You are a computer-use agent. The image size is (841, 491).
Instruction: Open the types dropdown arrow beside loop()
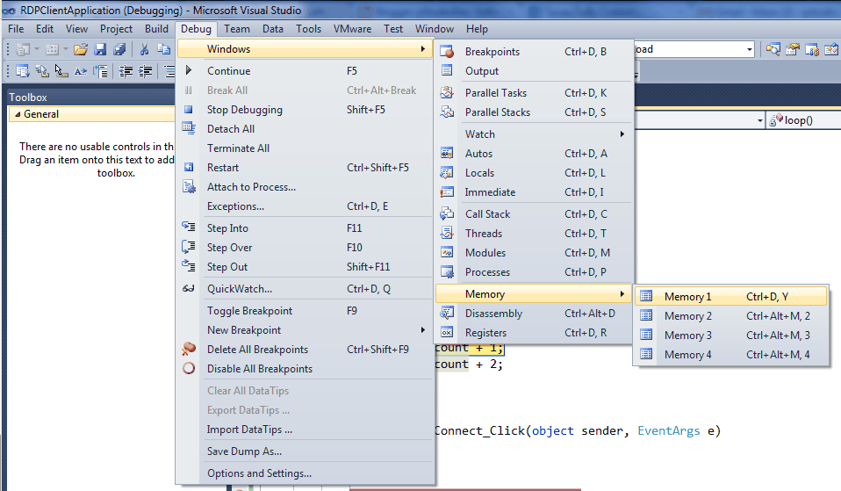760,120
